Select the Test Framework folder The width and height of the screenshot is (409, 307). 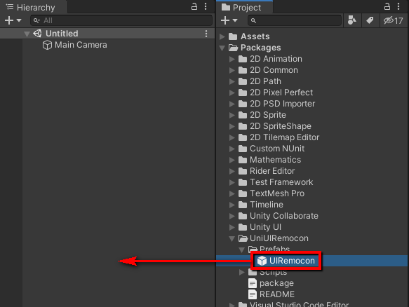click(281, 182)
